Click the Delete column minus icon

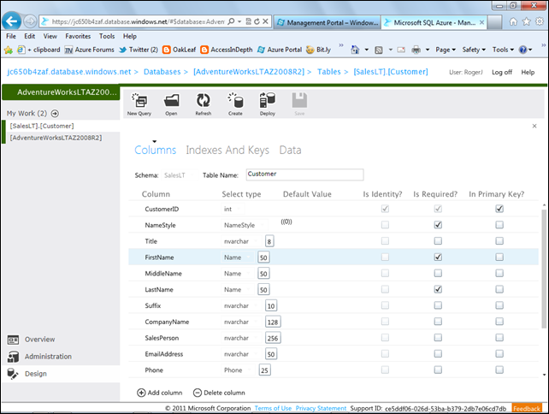click(198, 393)
